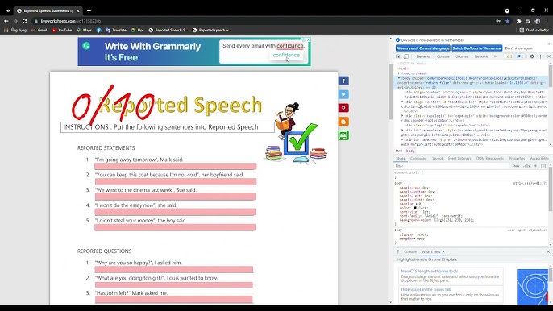553x311 pixels.
Task: Open the Chrome three-dot menu
Action: pyautogui.click(x=547, y=21)
